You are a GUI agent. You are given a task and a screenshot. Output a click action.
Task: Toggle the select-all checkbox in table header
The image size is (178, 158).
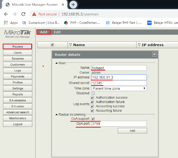(x=52, y=45)
